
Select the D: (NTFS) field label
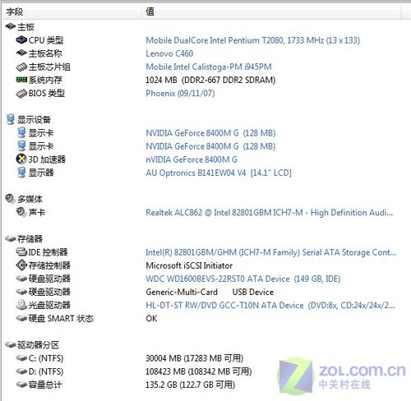pos(46,371)
